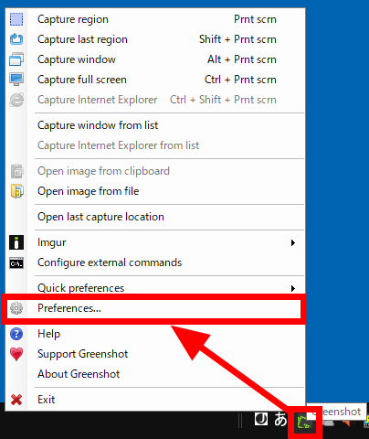Click the Imgur icon

[16, 242]
